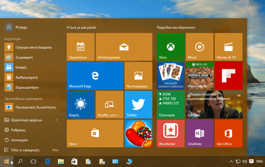
Task: Open Store from the taskbar
Action: click(x=74, y=161)
